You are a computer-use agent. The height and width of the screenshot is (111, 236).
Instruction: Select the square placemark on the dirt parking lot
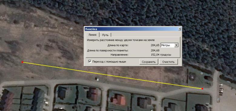click(218, 100)
